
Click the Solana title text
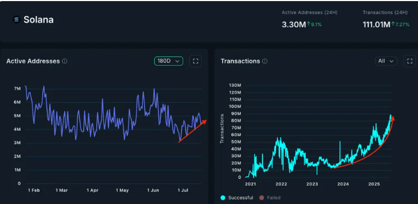point(39,19)
